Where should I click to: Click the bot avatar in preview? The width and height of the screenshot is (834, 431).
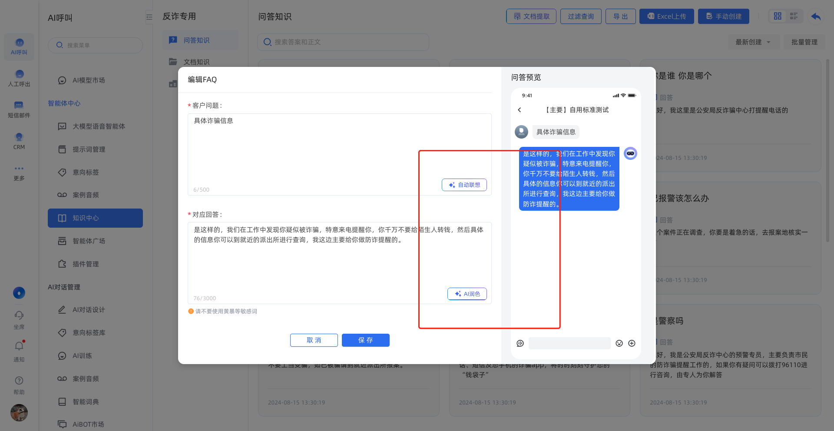pyautogui.click(x=630, y=153)
